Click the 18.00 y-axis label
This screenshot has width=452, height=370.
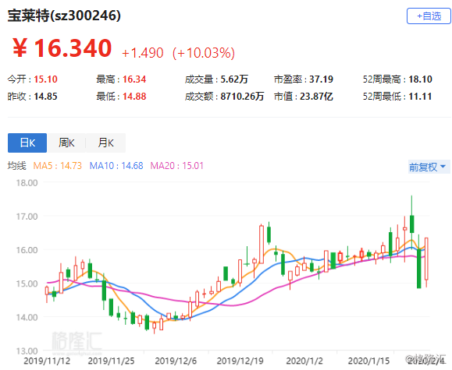(x=27, y=183)
